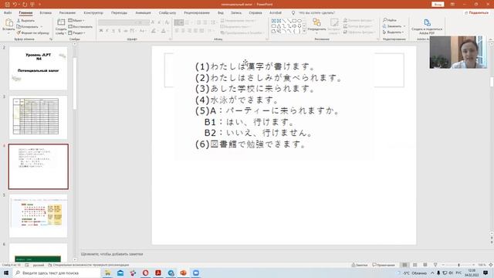Focus the 'Что вы хотите сделать' search box
The height and width of the screenshot is (278, 494).
pos(316,13)
